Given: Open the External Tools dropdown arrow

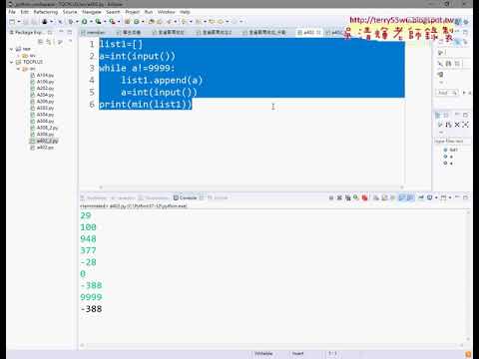Looking at the screenshot, I should click(x=119, y=22).
